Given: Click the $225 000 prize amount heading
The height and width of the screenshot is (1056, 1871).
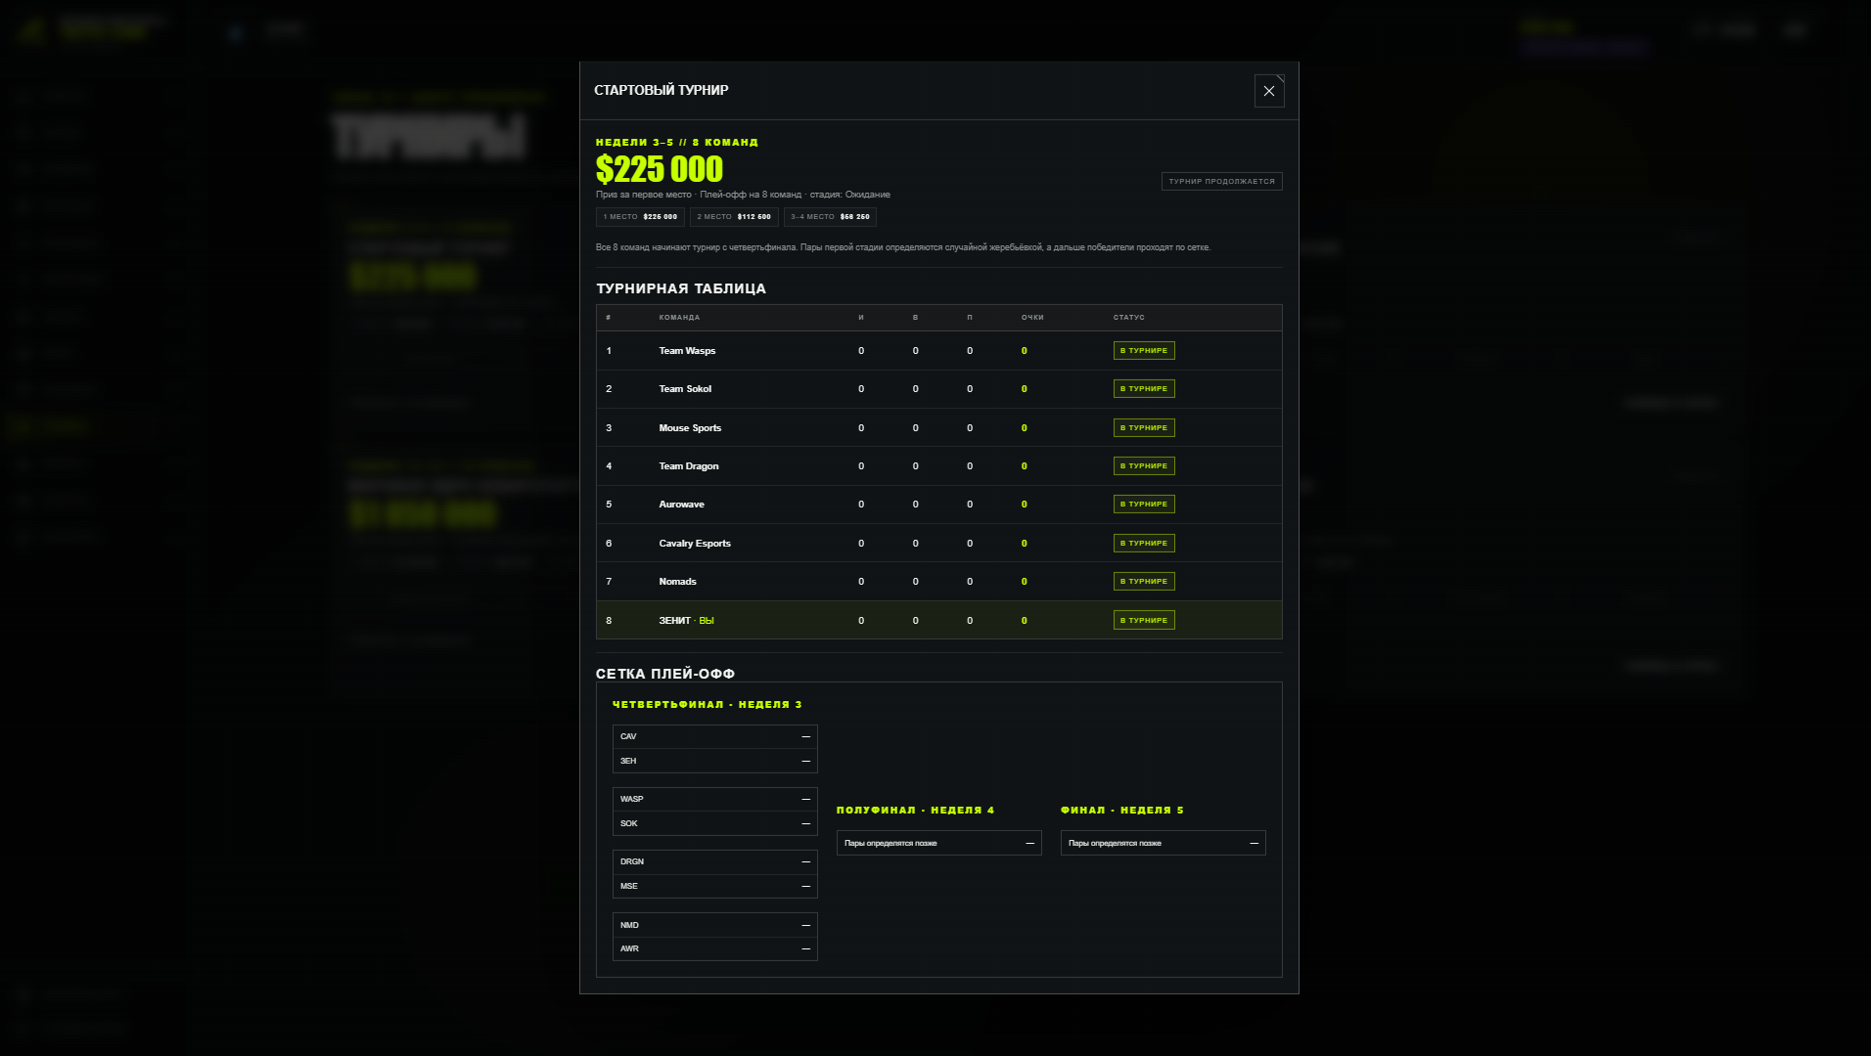Looking at the screenshot, I should [660, 169].
